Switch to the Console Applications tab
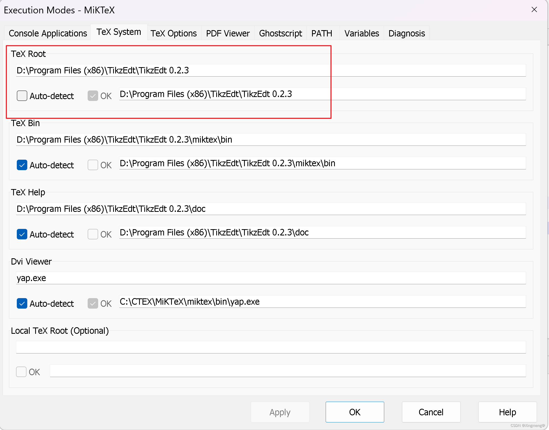The image size is (549, 430). pos(48,33)
